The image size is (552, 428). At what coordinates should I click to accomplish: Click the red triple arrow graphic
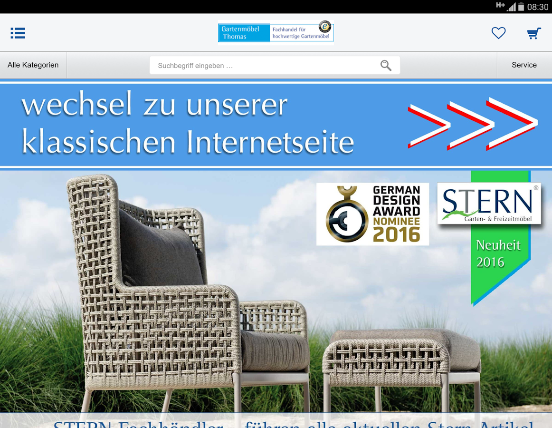(x=473, y=124)
